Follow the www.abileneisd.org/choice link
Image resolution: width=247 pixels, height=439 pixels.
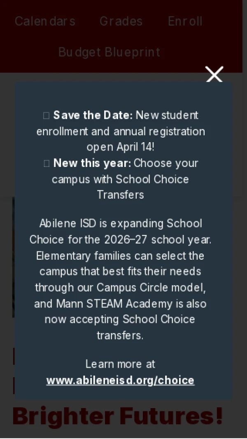click(120, 380)
